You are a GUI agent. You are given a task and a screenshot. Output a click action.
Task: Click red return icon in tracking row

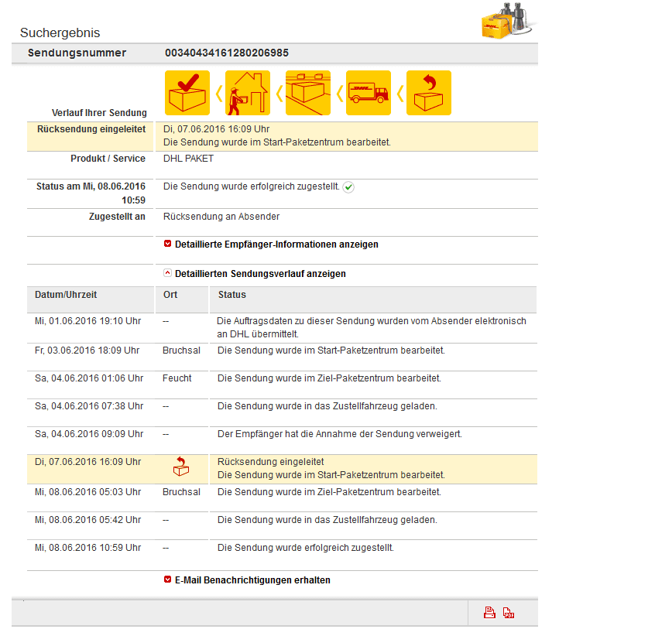point(181,466)
